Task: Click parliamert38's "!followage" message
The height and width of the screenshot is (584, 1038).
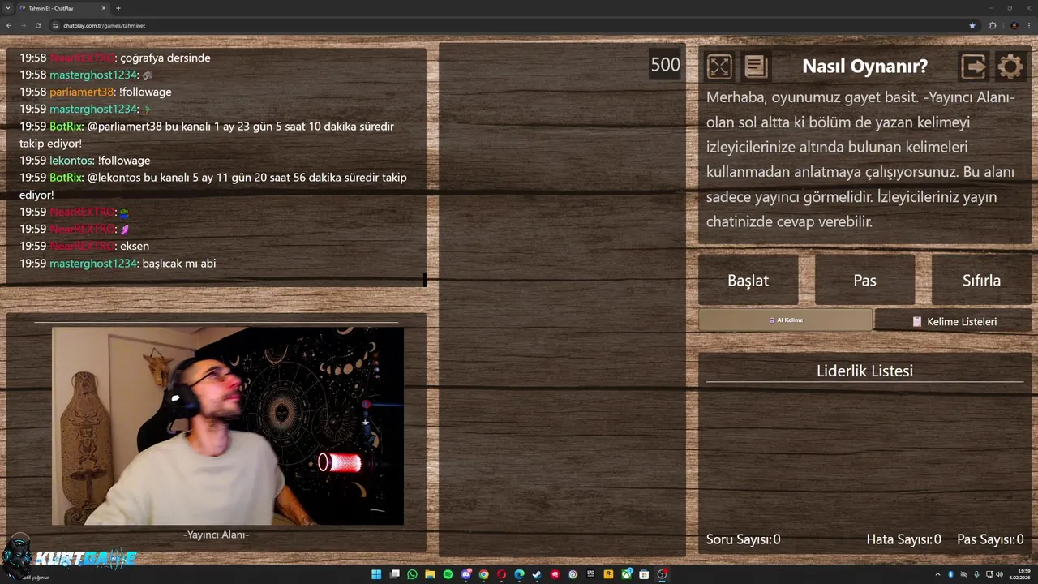Action: coord(145,92)
